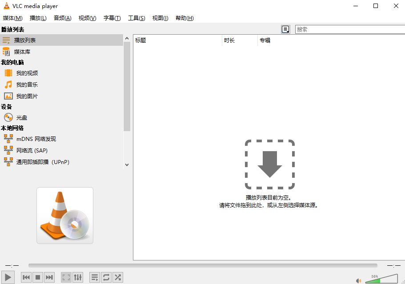Open the 媒体 menu

pos(12,18)
